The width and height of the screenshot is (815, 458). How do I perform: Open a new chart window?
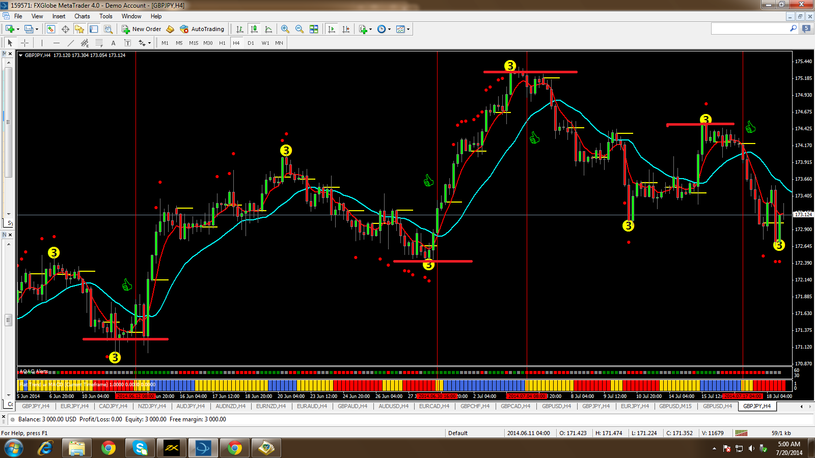(10, 29)
